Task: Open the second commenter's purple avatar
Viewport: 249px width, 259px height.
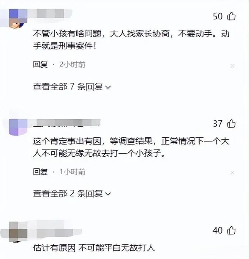Action: coord(18,127)
